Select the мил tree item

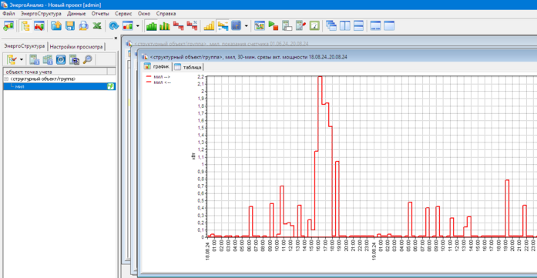[59, 86]
